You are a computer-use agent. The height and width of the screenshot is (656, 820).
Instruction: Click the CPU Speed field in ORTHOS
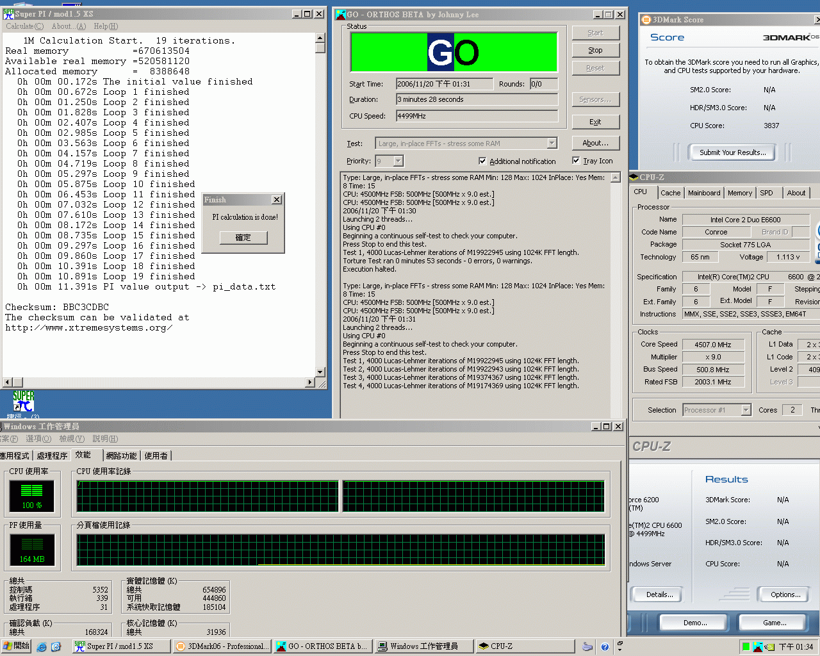tap(477, 116)
